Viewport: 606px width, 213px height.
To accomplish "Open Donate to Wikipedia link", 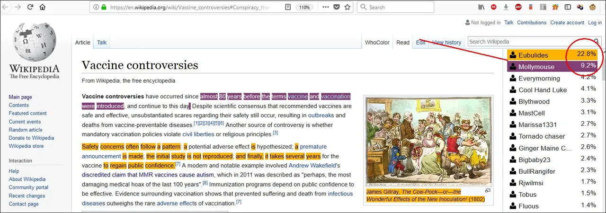I will [31, 138].
